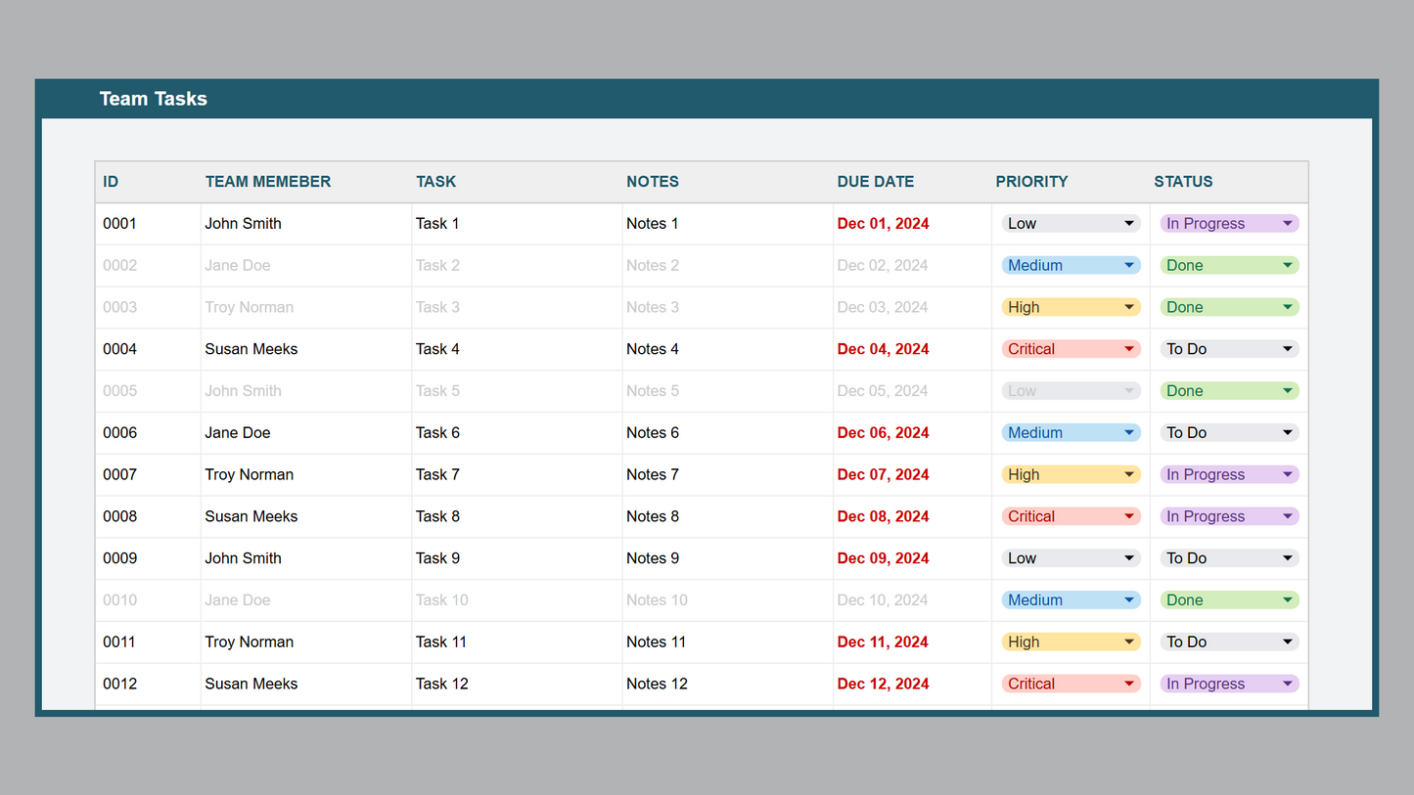This screenshot has width=1414, height=795.
Task: Open the Status dropdown for task 0001
Action: 1229,224
